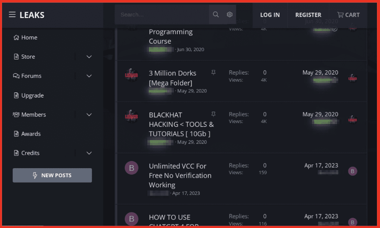Open Unlimited VCC For Free thread

180,176
